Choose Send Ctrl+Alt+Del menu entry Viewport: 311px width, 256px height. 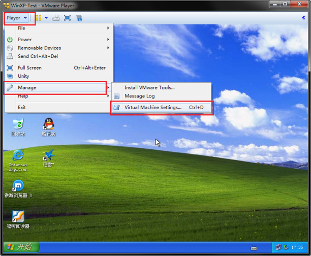click(59, 56)
